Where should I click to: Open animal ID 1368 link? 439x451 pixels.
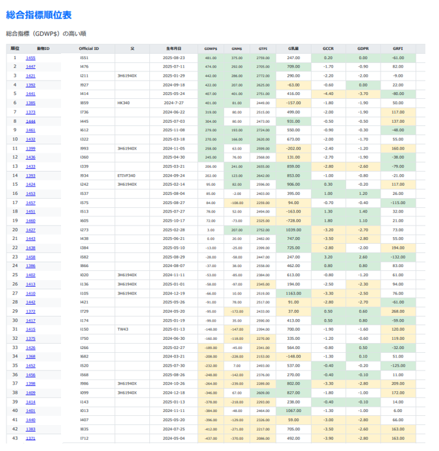tap(31, 356)
